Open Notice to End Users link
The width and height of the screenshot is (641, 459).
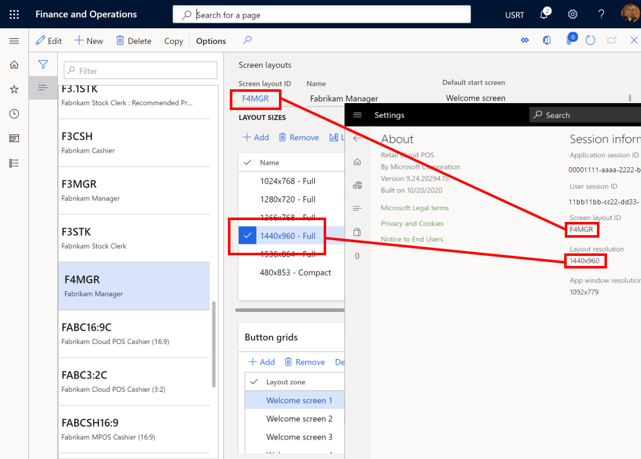click(x=412, y=239)
